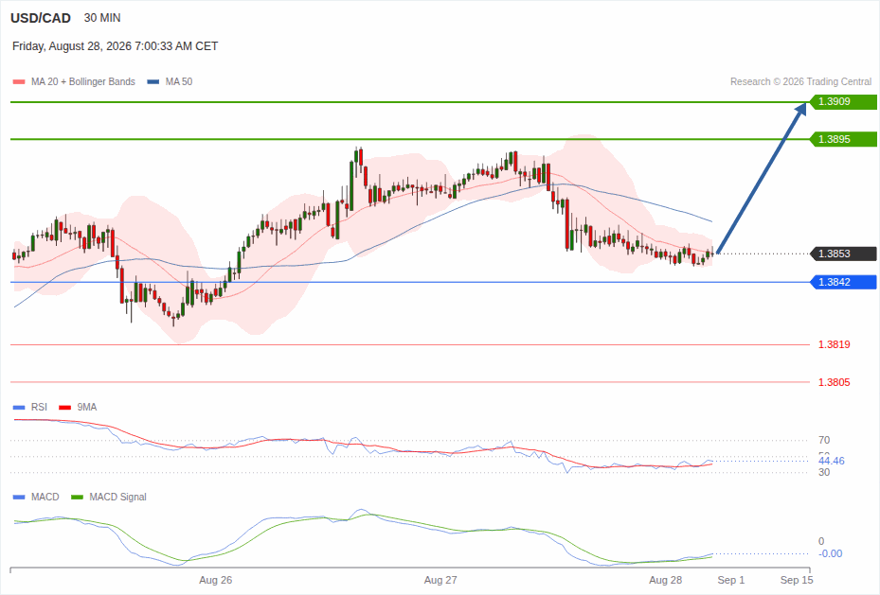Click the MACD value -0.00
This screenshot has height=595, width=880.
click(x=831, y=553)
